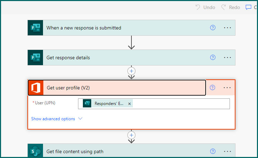Insert a step above Get user profile

(x=131, y=71)
